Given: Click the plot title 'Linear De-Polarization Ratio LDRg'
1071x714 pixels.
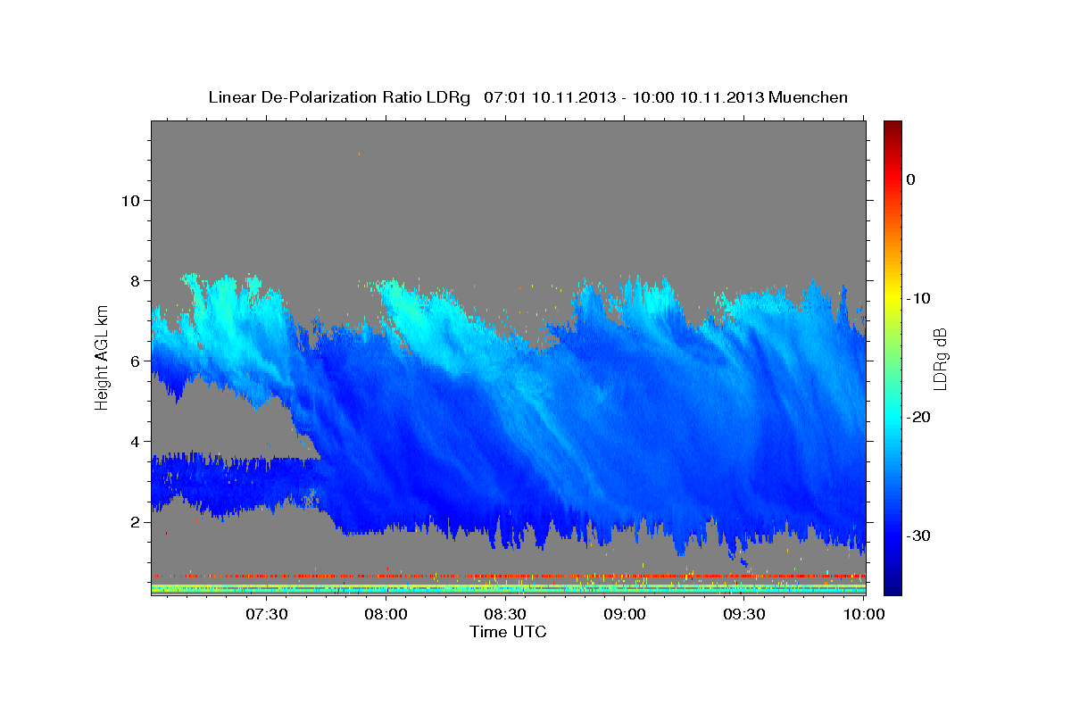Looking at the screenshot, I should [338, 97].
